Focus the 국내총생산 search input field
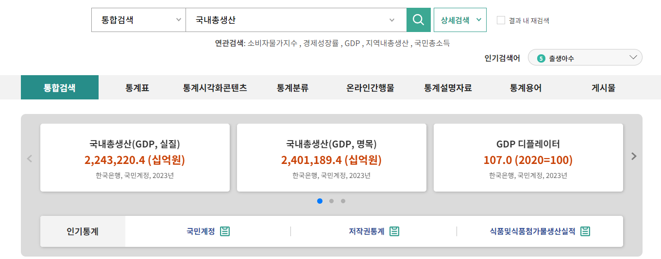661x259 pixels. (x=296, y=20)
